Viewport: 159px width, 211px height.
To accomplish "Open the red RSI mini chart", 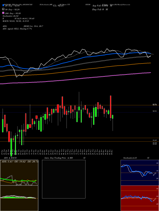I will click(x=140, y=198).
